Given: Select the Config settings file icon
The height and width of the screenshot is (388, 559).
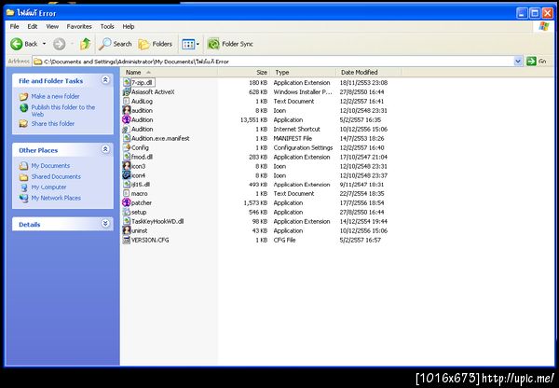Looking at the screenshot, I should 127,147.
